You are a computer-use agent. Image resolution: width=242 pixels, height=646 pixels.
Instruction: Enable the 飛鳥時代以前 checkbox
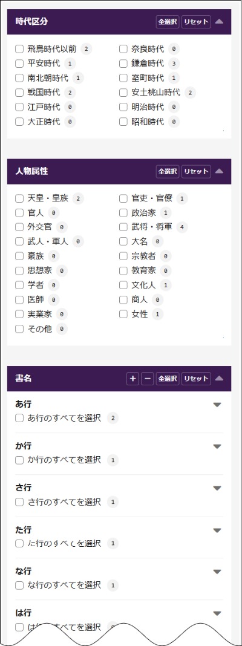[x=19, y=49]
